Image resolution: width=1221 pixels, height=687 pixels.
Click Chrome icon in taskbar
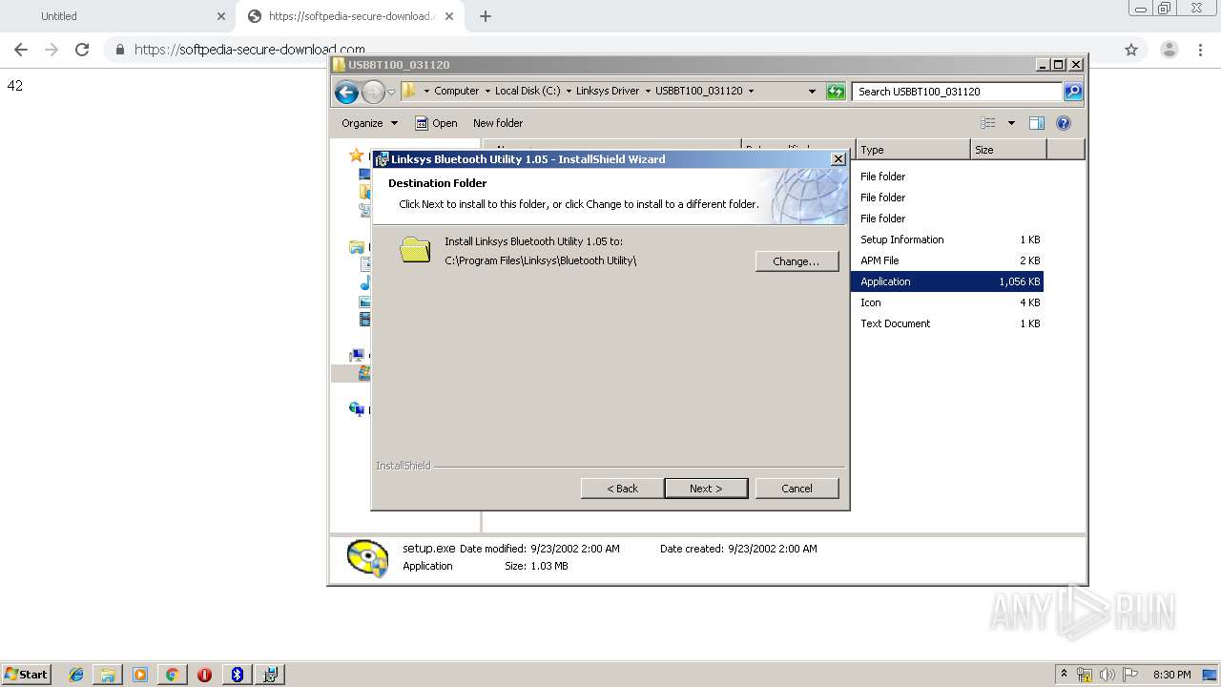pyautogui.click(x=172, y=675)
